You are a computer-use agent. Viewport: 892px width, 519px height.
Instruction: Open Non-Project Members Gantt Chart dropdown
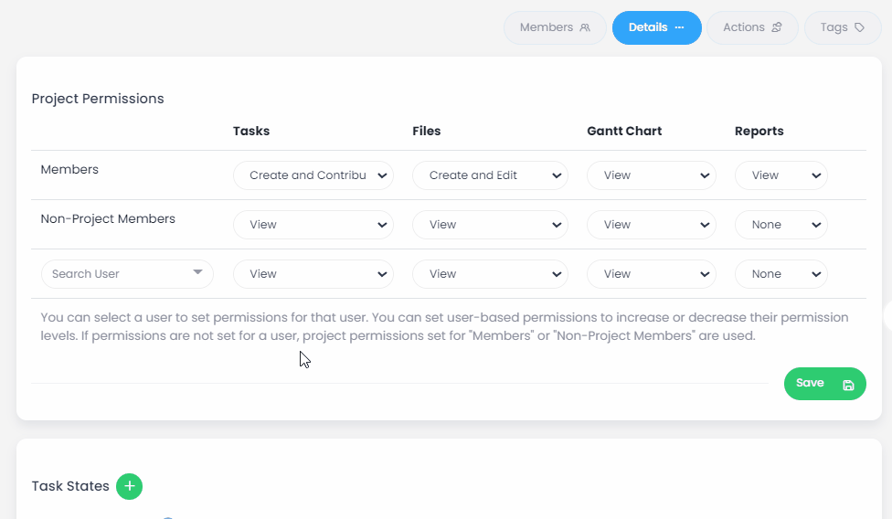click(650, 225)
